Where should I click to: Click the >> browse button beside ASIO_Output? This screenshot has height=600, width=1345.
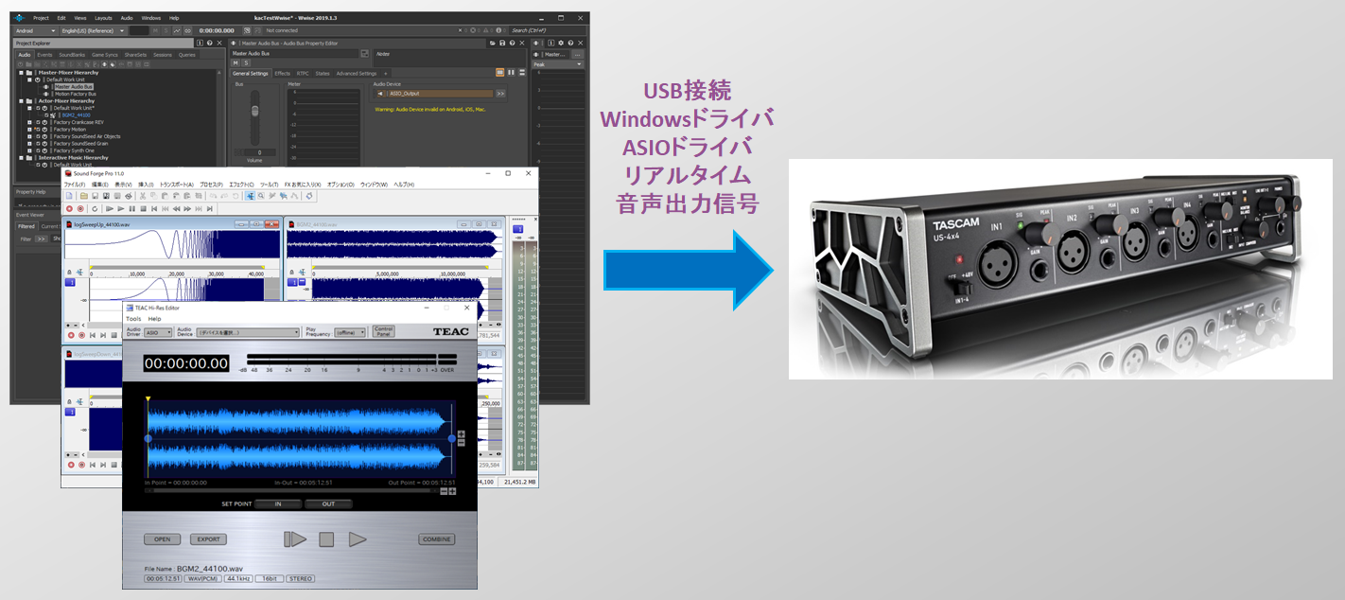coord(500,94)
